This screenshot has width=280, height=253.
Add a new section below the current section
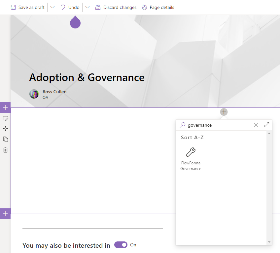(x=5, y=214)
